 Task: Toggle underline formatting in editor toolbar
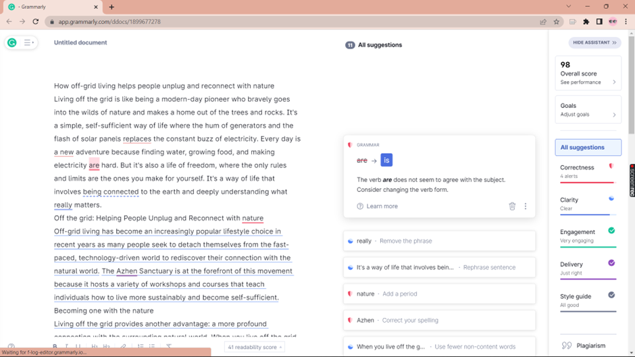78,346
